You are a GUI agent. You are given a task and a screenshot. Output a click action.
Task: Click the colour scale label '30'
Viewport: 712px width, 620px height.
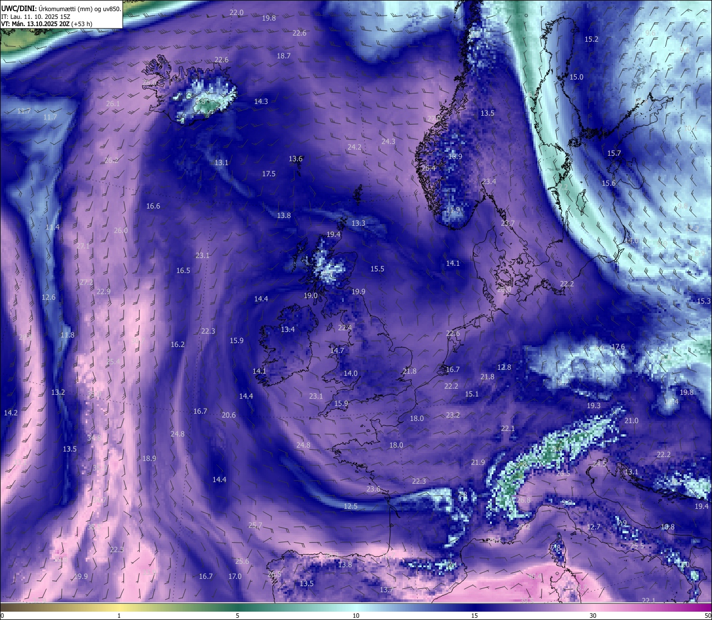tap(593, 616)
